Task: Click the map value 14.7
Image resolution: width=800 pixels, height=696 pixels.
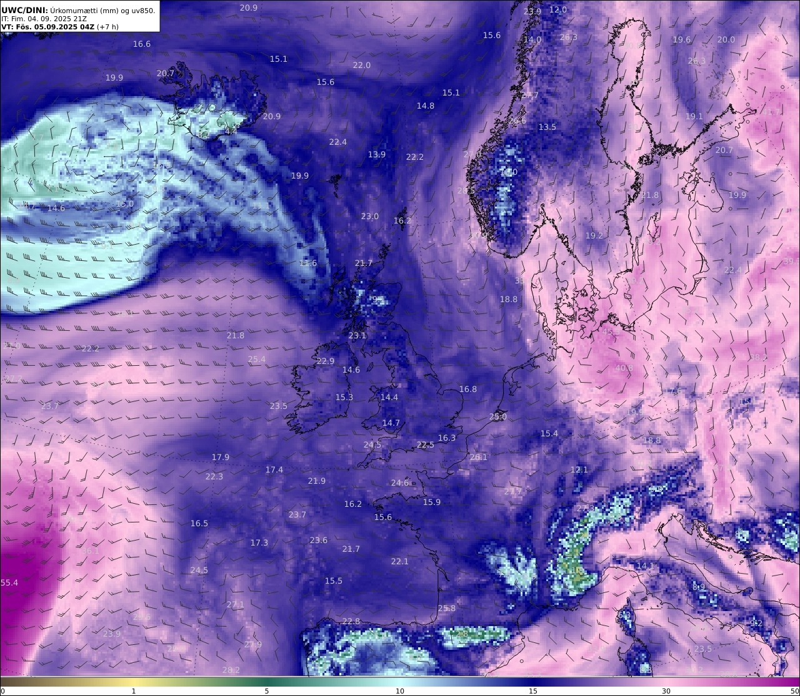Action: pos(391,423)
